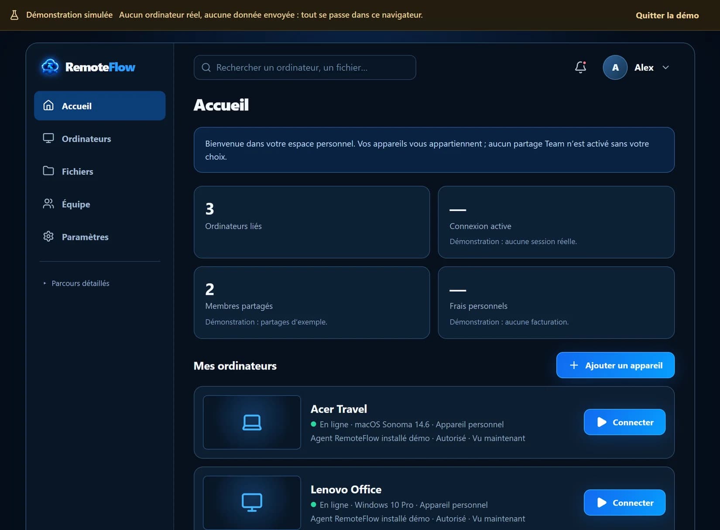Click 'Démonstration : partages d'exemple.' text
Viewport: 720px width, 530px height.
pos(266,322)
